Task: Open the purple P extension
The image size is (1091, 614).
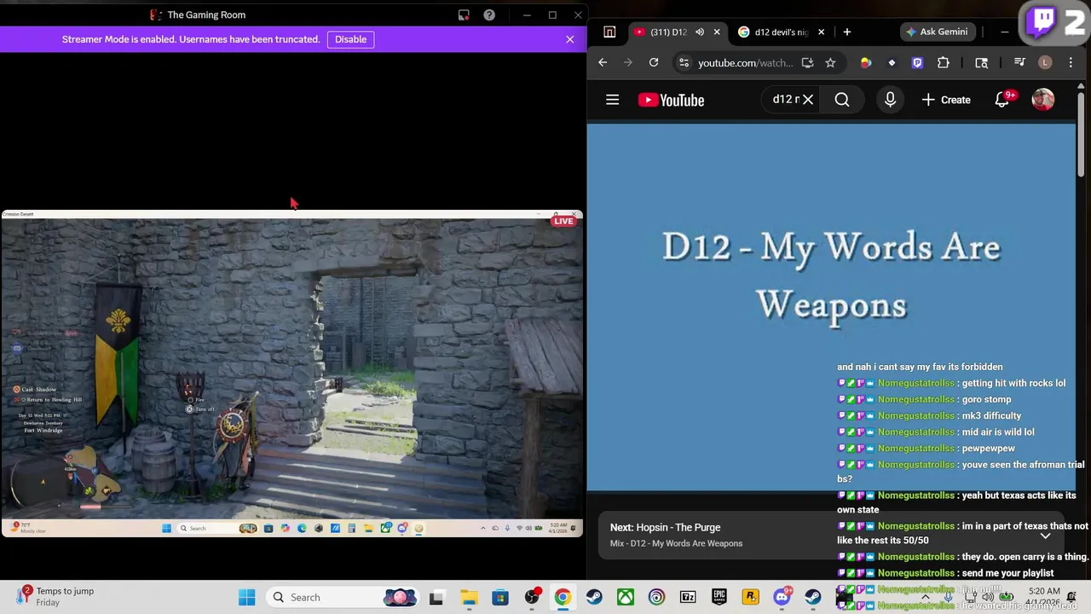Action: tap(917, 62)
